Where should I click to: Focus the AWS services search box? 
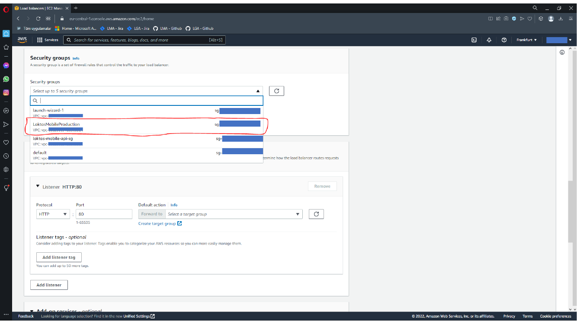144,40
